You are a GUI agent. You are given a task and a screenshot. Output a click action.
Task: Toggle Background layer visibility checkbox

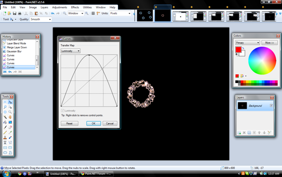pyautogui.click(x=271, y=105)
